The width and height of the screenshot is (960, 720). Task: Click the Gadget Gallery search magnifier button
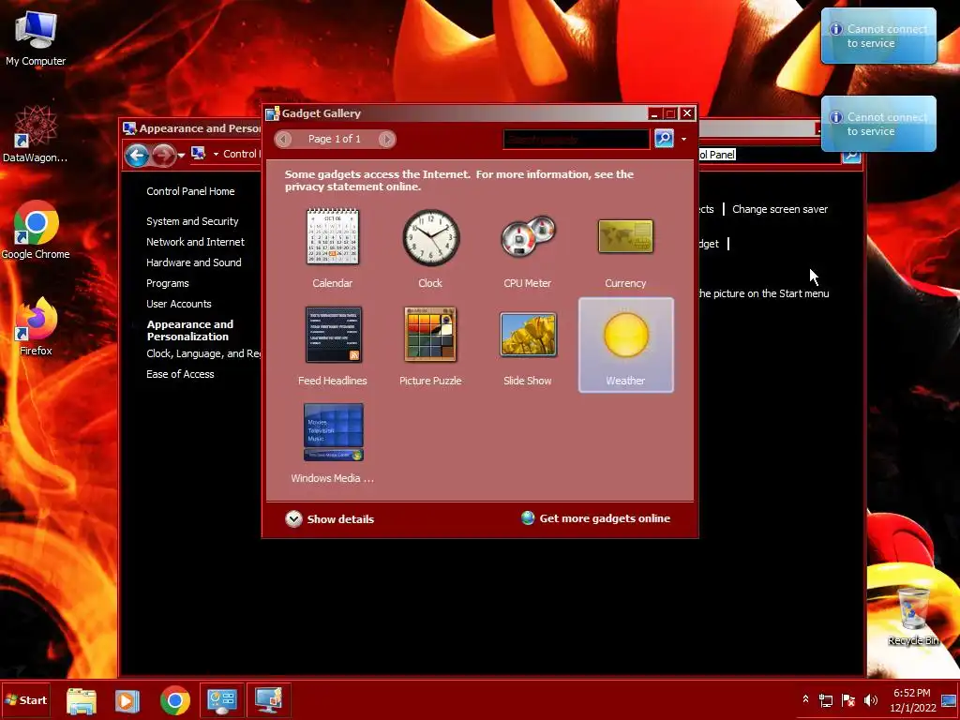coord(664,139)
